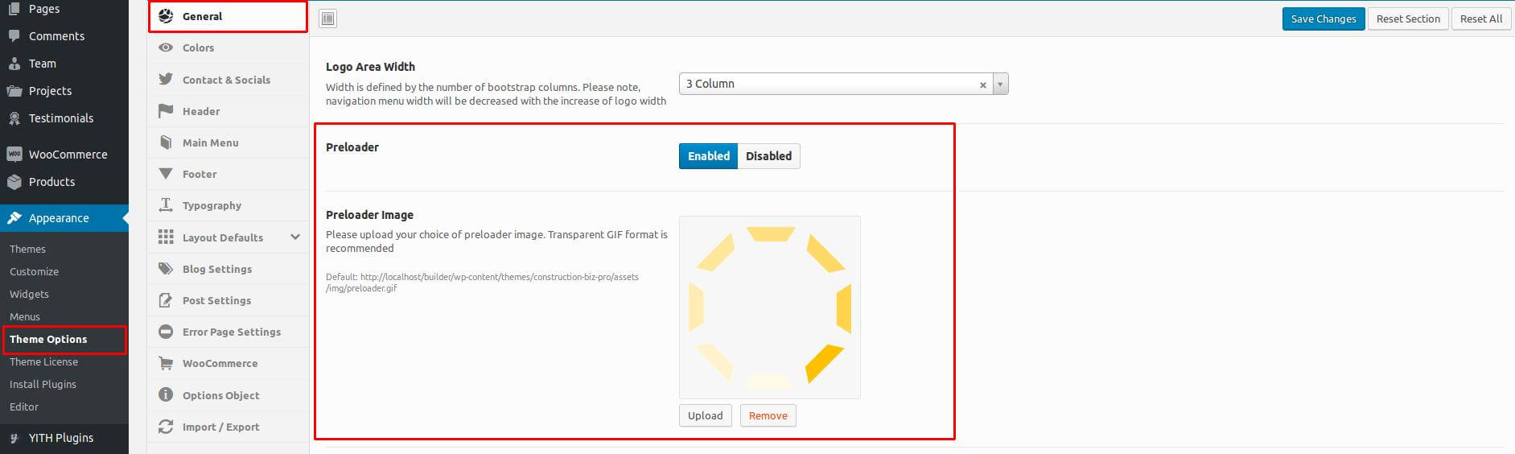Open the Theme License link
Viewport: 1515px width, 454px height.
pos(43,361)
